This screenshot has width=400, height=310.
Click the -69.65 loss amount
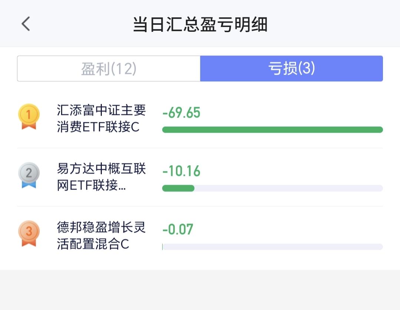coord(181,113)
